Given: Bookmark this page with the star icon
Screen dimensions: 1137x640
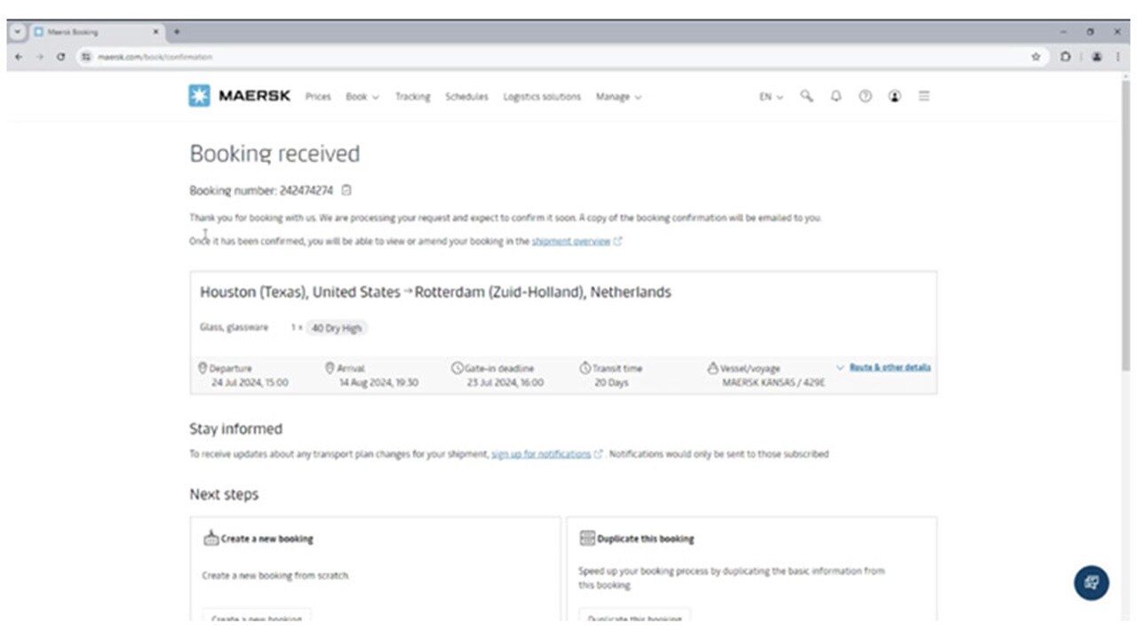Looking at the screenshot, I should pyautogui.click(x=1036, y=57).
